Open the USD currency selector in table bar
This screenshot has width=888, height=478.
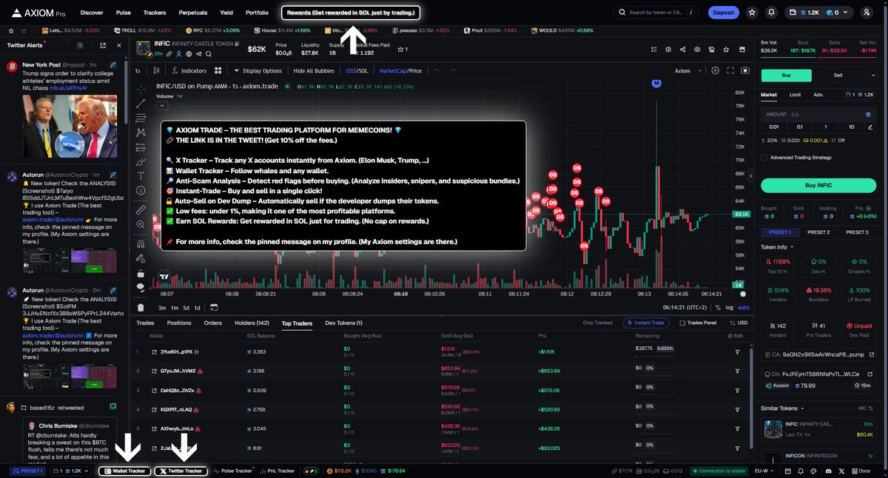tap(737, 323)
